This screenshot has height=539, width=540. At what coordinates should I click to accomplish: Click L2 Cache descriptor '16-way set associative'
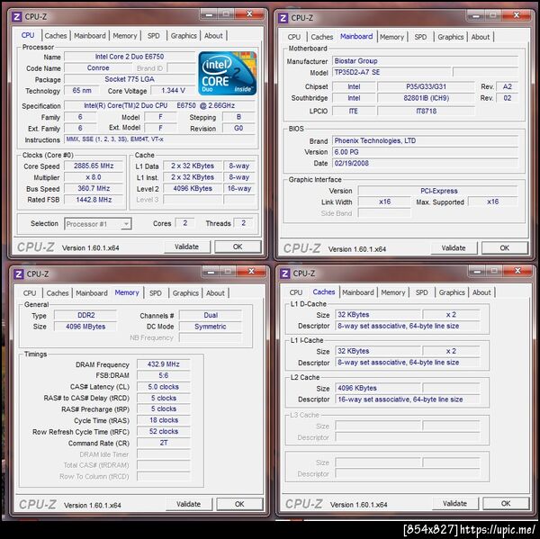407,400
